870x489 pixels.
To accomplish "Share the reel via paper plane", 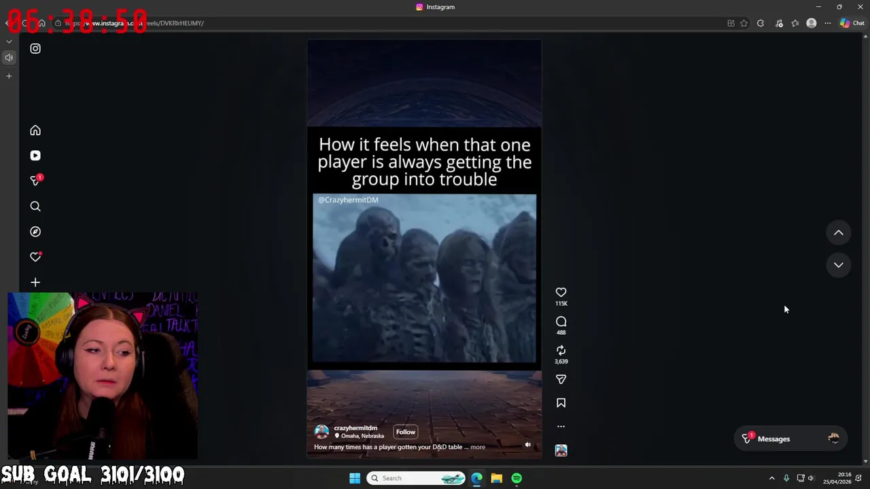I will click(x=561, y=380).
